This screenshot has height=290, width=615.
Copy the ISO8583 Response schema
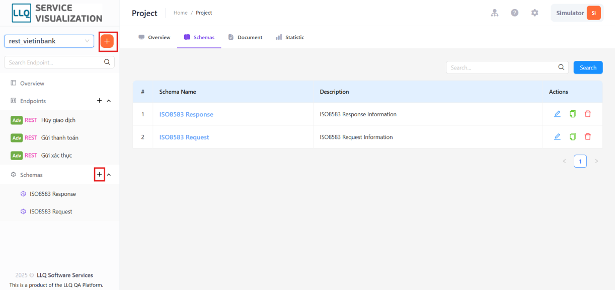click(572, 114)
